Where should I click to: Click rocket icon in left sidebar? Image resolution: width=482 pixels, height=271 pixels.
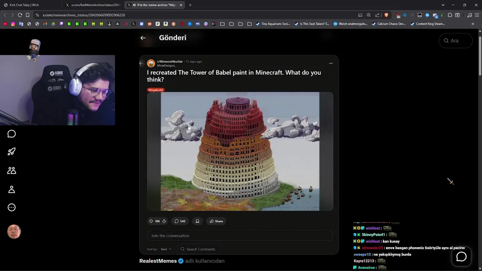(12, 152)
